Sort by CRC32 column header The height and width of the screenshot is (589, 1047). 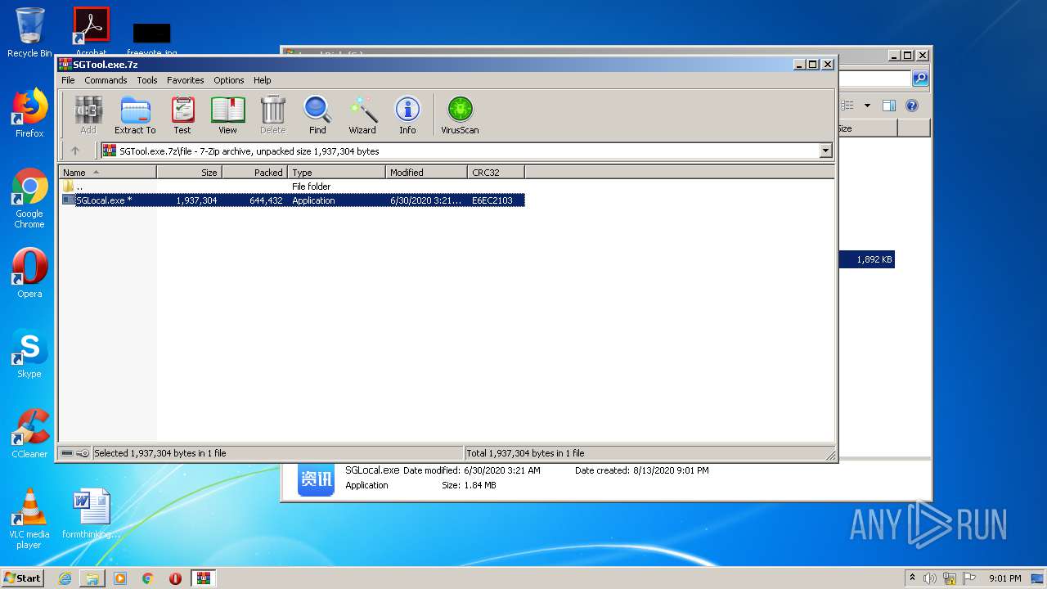point(496,172)
